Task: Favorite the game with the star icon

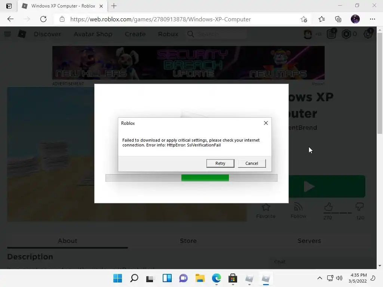Action: coord(266,210)
